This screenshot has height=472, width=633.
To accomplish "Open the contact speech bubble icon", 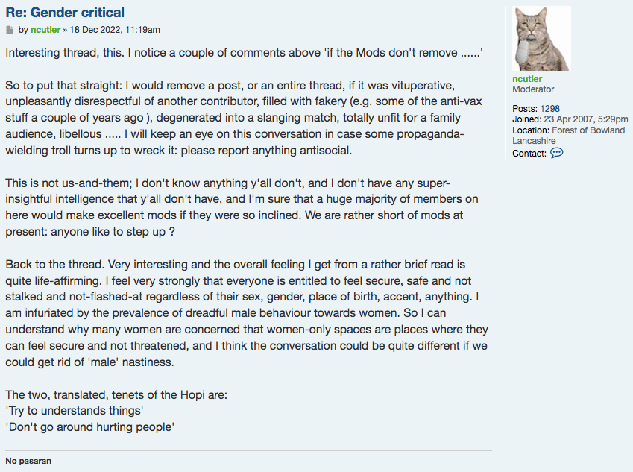I will point(557,153).
